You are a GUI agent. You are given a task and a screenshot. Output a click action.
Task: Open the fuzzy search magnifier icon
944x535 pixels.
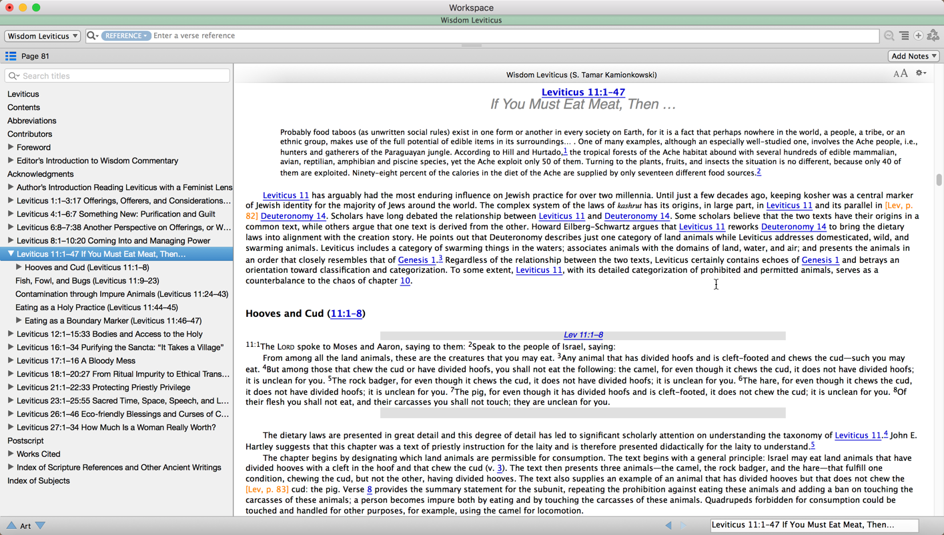coord(889,36)
